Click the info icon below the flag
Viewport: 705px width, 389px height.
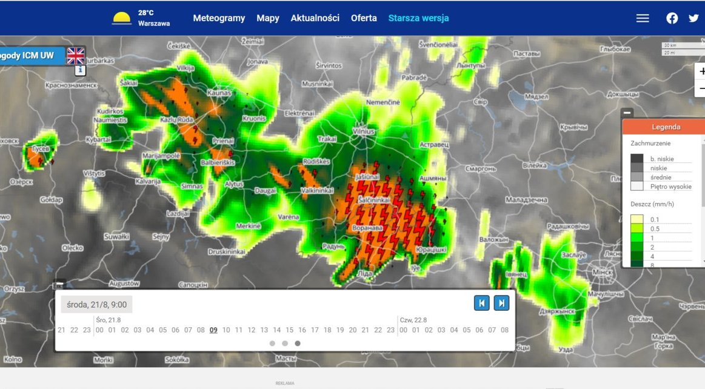click(80, 70)
